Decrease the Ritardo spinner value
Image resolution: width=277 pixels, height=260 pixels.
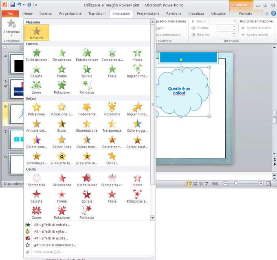[234, 36]
